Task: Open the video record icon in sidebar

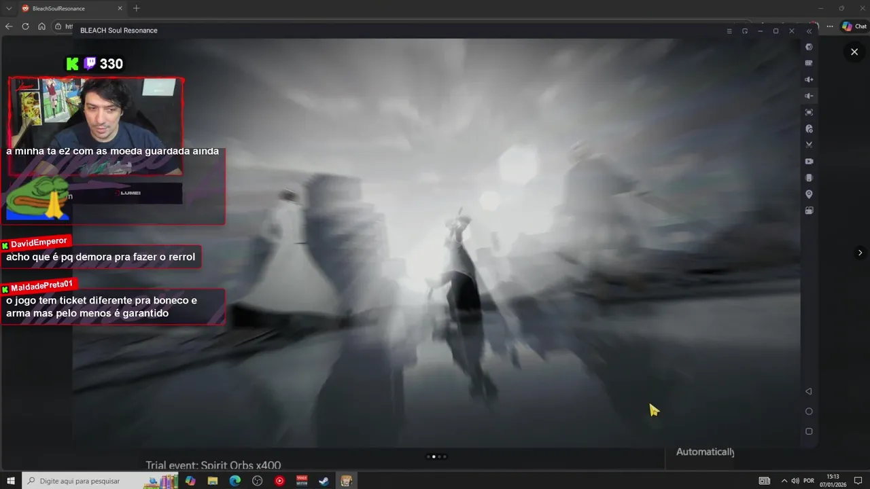Action: pos(809,161)
